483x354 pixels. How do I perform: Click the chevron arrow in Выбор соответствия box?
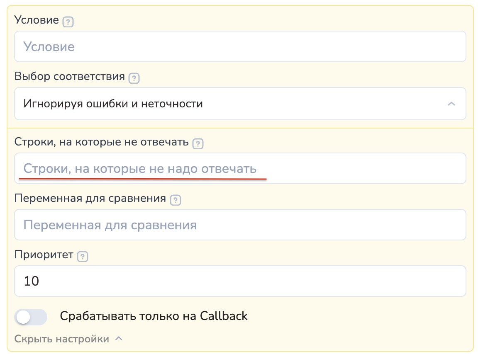[x=451, y=104]
